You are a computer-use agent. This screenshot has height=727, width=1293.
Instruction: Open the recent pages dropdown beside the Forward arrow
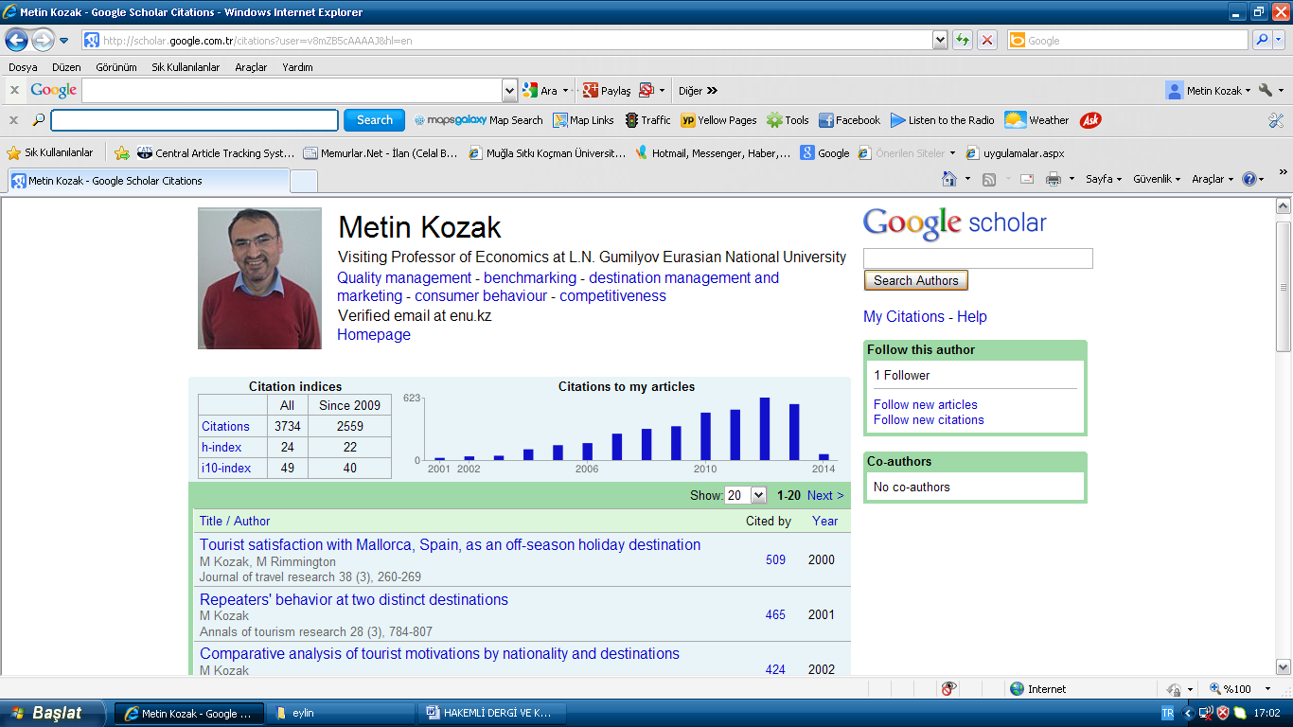64,40
